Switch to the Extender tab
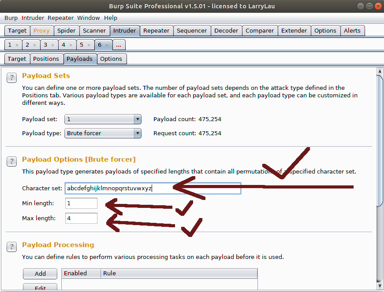384x292 pixels. (294, 30)
